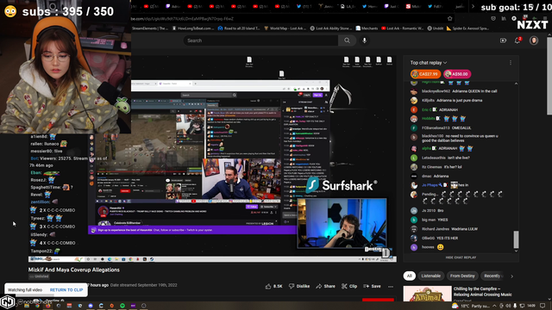This screenshot has height=310, width=552.
Task: Click chat scrollbar up arrow
Action: 516,84
